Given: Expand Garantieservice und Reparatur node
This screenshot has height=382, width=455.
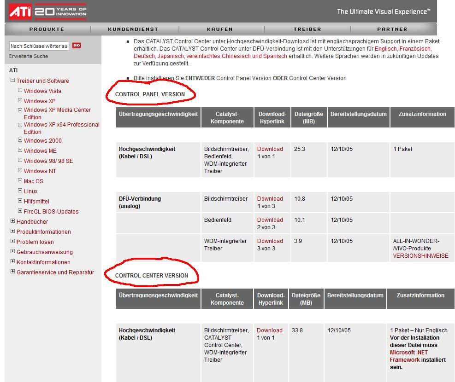Looking at the screenshot, I should coord(12,272).
